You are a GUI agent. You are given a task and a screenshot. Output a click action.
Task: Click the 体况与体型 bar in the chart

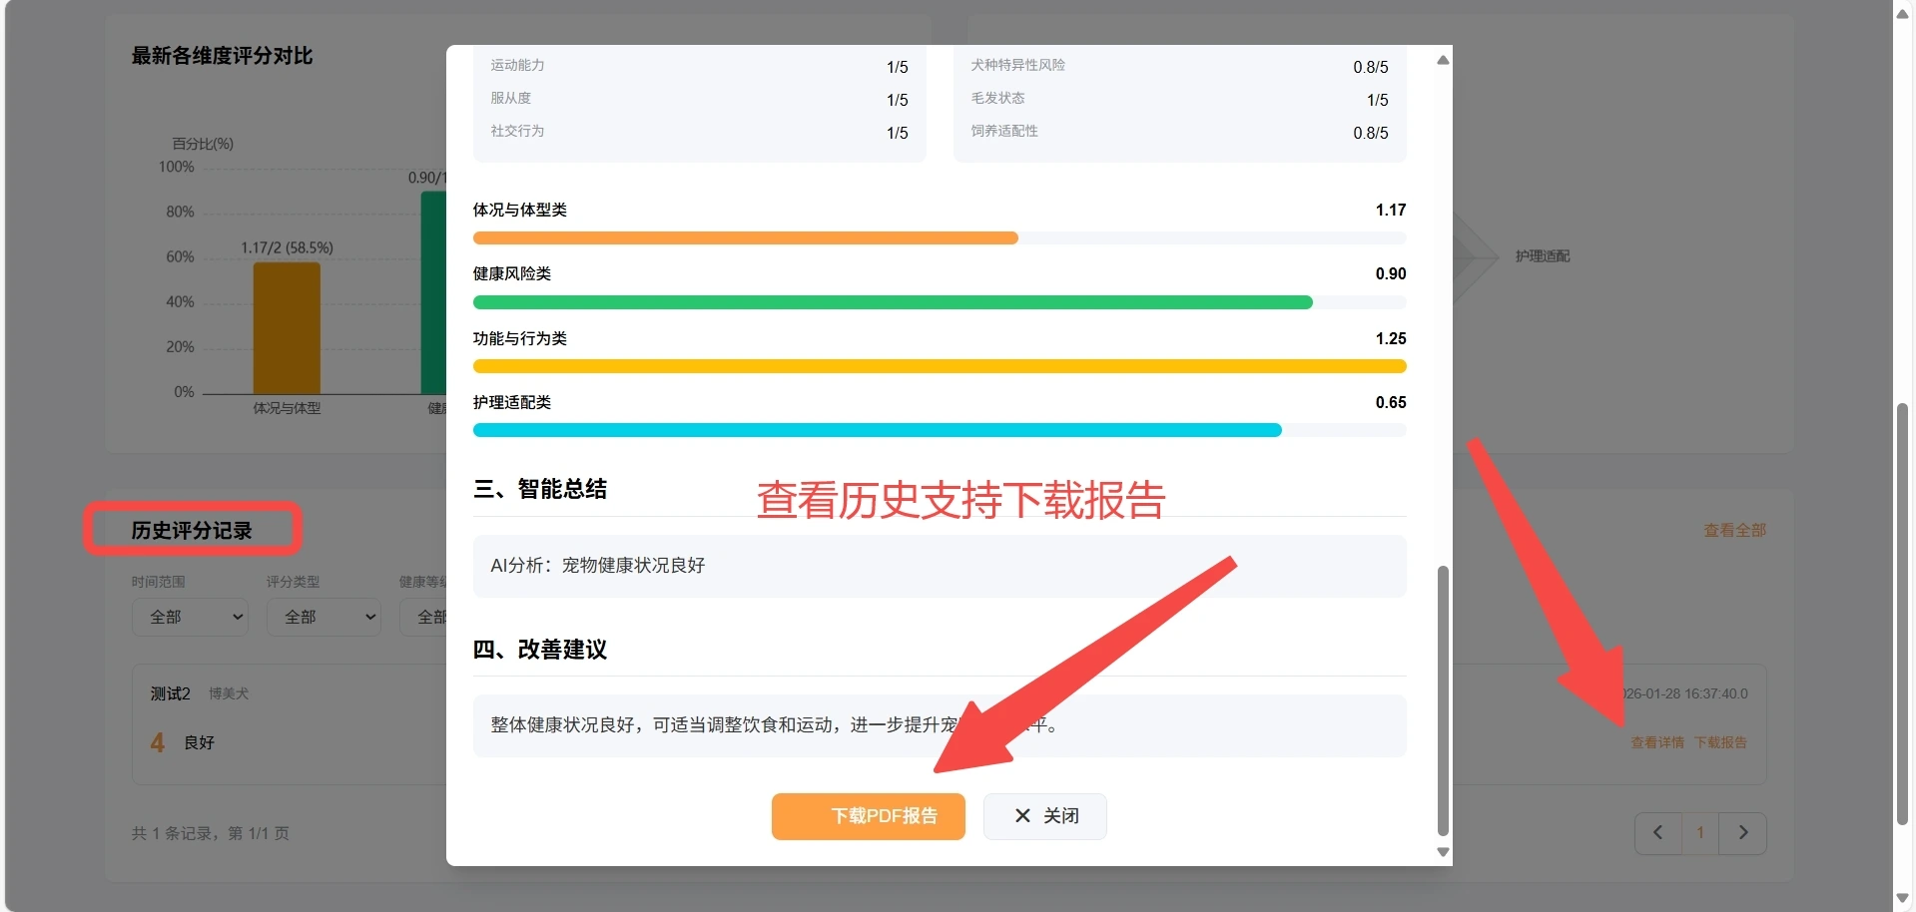click(287, 327)
